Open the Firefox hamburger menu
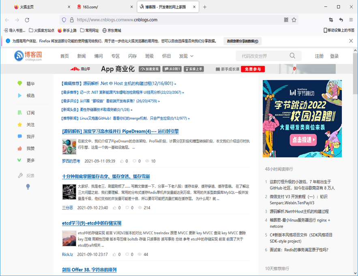 (x=351, y=20)
